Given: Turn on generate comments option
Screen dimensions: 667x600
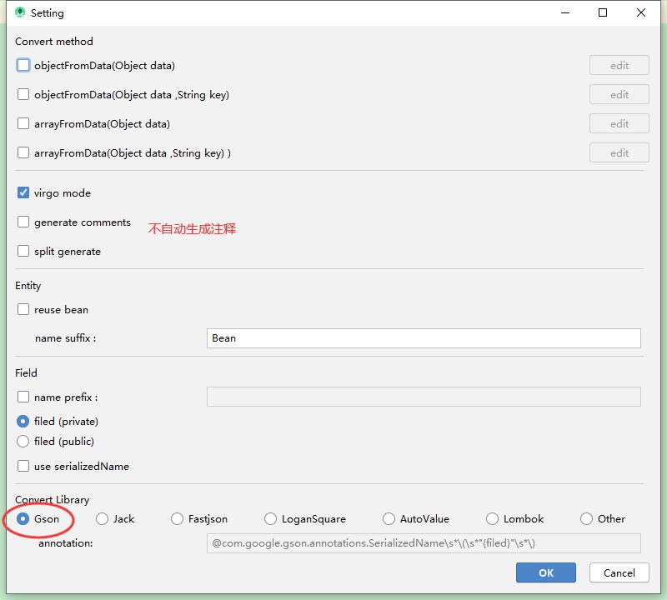Looking at the screenshot, I should [23, 222].
